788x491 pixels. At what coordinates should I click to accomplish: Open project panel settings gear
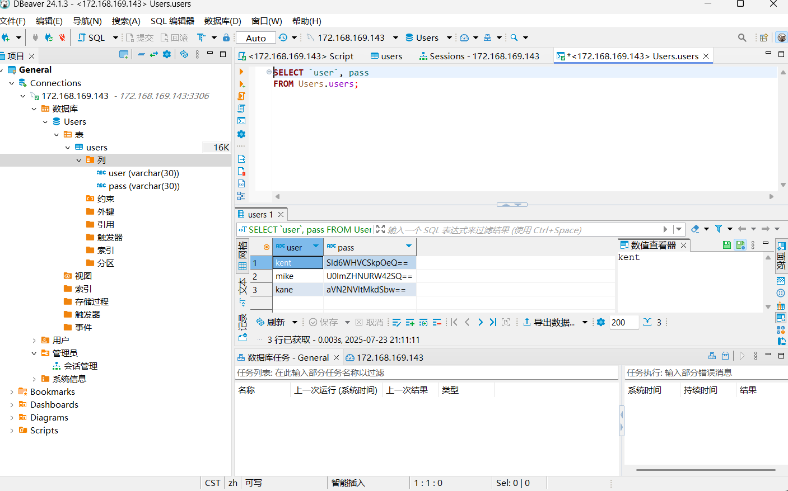click(x=167, y=54)
